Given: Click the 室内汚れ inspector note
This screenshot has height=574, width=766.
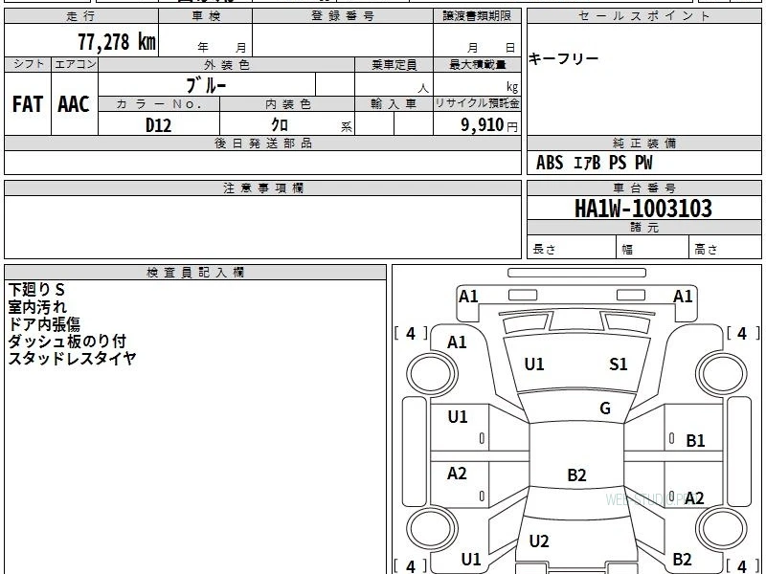Looking at the screenshot, I should click(37, 307).
